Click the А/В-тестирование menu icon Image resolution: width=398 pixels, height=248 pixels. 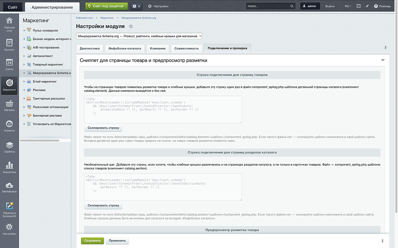click(x=29, y=47)
